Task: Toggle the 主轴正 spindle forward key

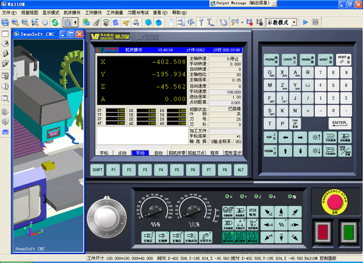Action: [x=148, y=237]
